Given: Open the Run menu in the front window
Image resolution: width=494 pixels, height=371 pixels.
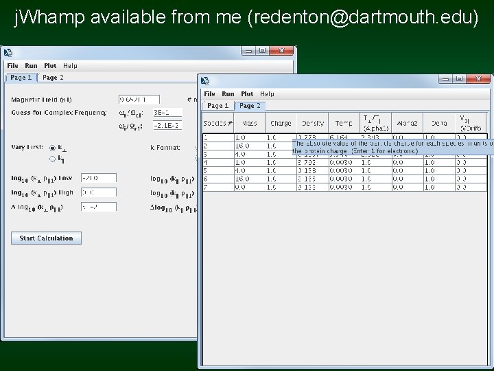Looking at the screenshot, I should click(228, 93).
